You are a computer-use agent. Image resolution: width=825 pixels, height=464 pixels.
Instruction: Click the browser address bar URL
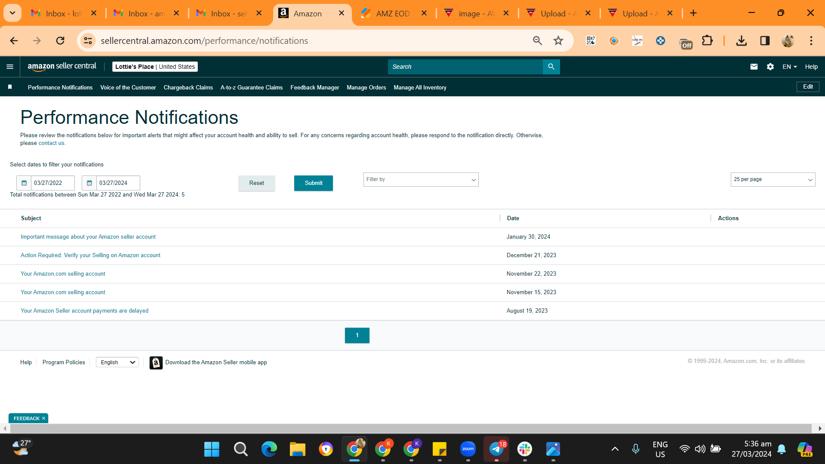(204, 41)
